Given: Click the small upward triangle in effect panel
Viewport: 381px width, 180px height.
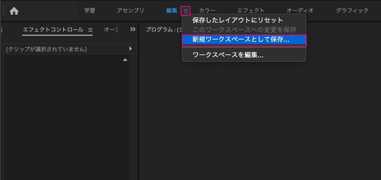Looking at the screenshot, I should (x=125, y=60).
